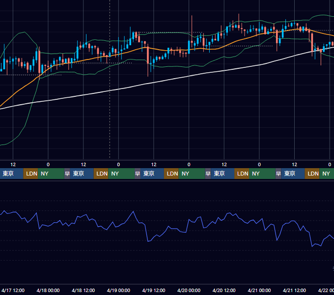Click the 4/21 12:00 date label
This screenshot has height=295, width=334.
294,290
